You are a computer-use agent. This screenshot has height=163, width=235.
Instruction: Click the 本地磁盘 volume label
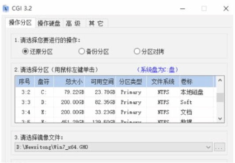192,92
